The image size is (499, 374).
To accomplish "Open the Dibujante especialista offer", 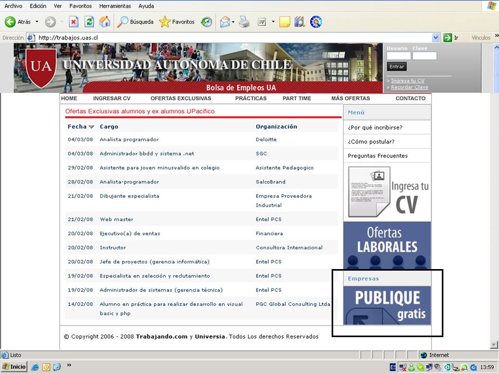I will (x=129, y=196).
